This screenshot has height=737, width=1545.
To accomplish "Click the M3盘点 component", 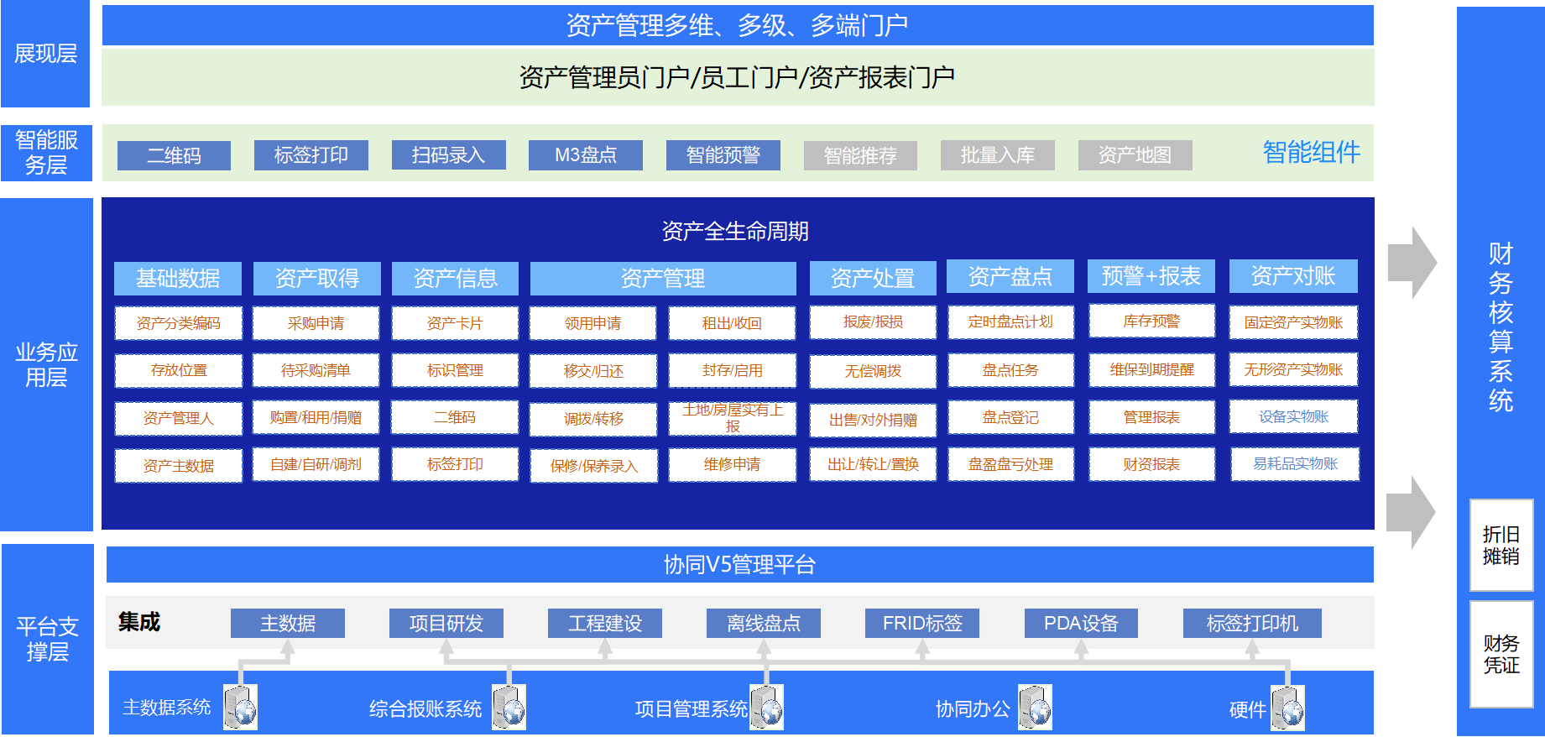I will (x=586, y=155).
